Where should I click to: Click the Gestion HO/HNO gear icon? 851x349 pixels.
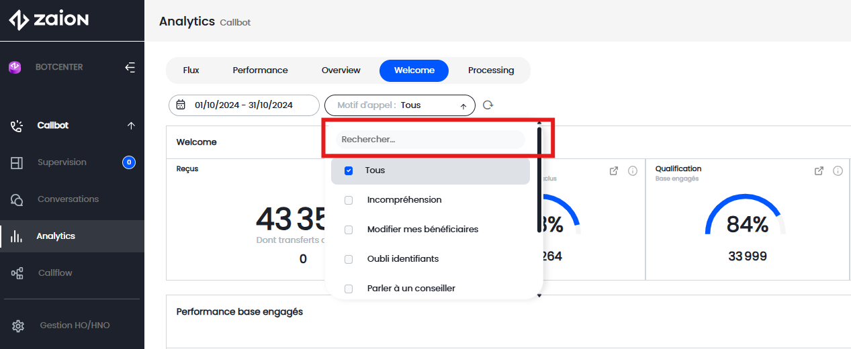[x=18, y=326]
